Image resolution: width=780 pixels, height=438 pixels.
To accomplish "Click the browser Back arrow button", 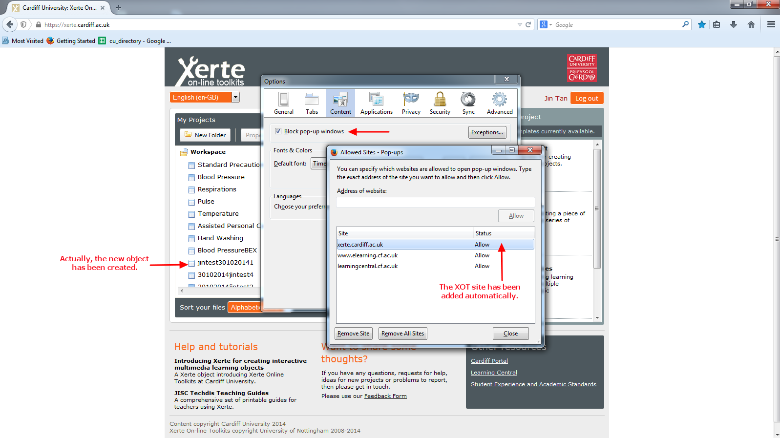I will coord(10,24).
